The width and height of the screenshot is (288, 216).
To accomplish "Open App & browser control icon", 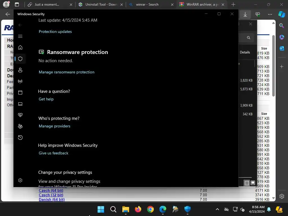I will point(20,92).
